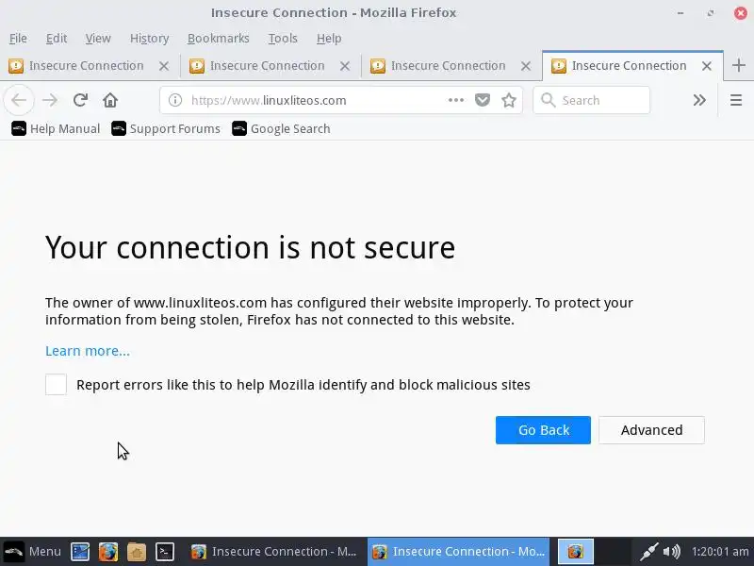
Task: Open the History menu
Action: pyautogui.click(x=149, y=38)
